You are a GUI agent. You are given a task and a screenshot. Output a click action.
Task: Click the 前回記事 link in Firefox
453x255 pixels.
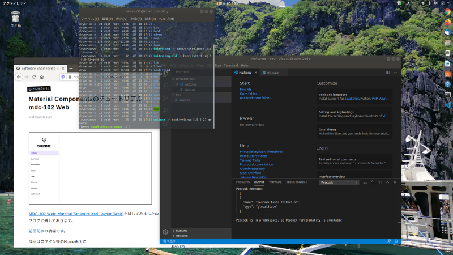pyautogui.click(x=36, y=231)
